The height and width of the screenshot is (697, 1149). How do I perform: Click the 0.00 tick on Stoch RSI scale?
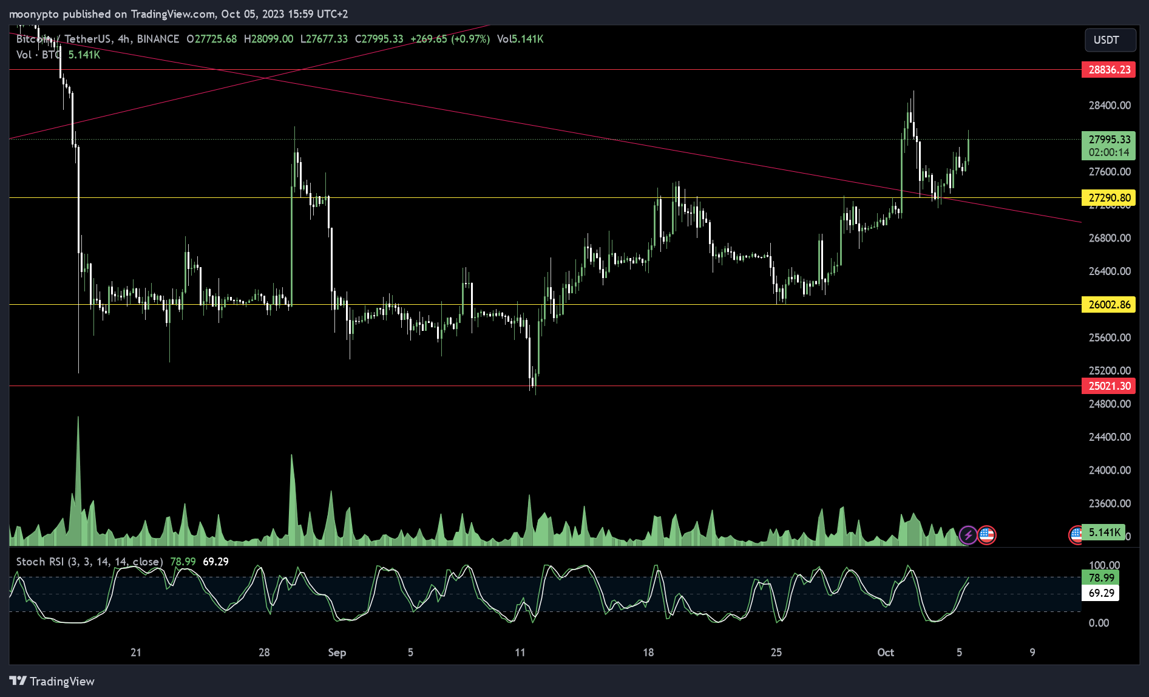tap(1099, 623)
